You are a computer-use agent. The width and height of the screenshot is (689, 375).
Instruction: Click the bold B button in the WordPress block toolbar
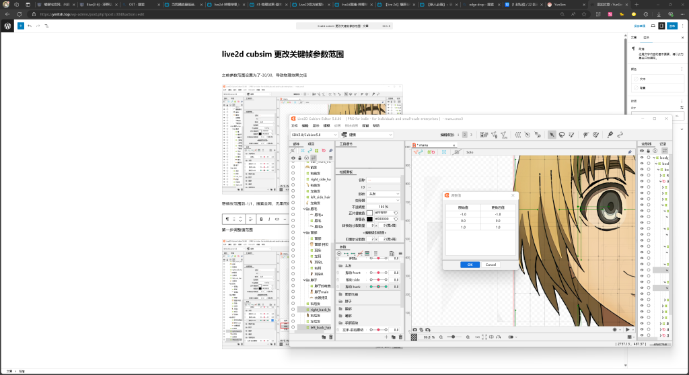261,219
